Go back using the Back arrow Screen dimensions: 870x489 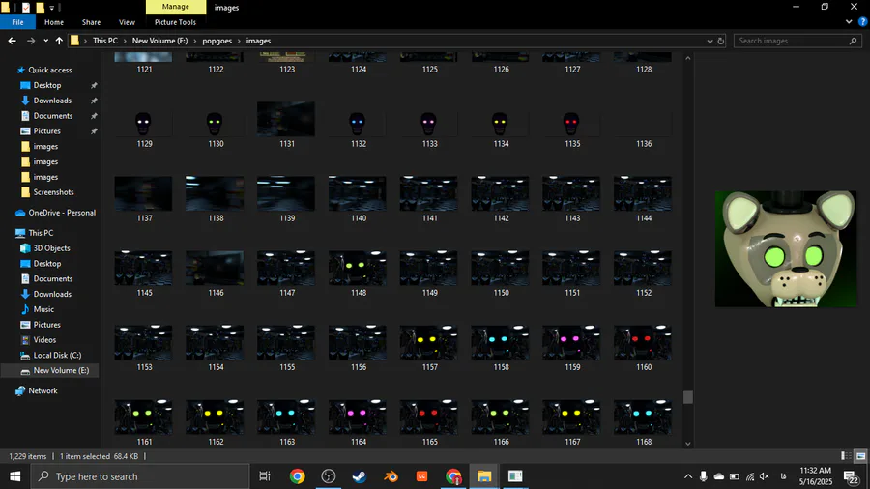pyautogui.click(x=12, y=41)
